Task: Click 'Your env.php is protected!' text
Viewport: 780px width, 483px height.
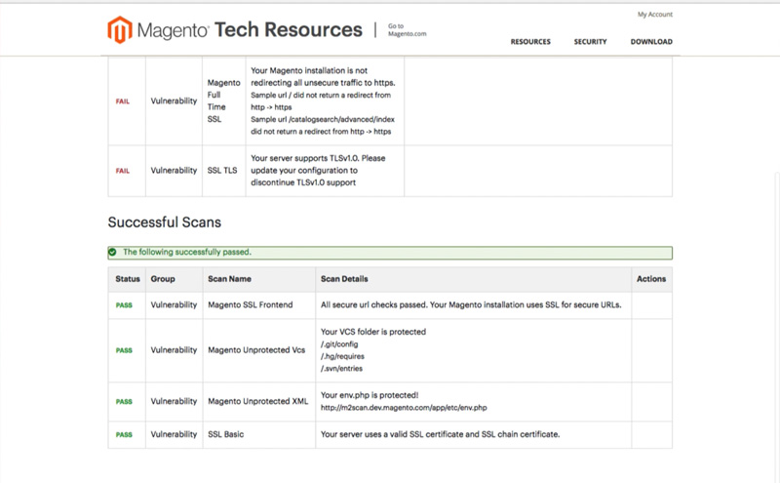Action: point(370,395)
